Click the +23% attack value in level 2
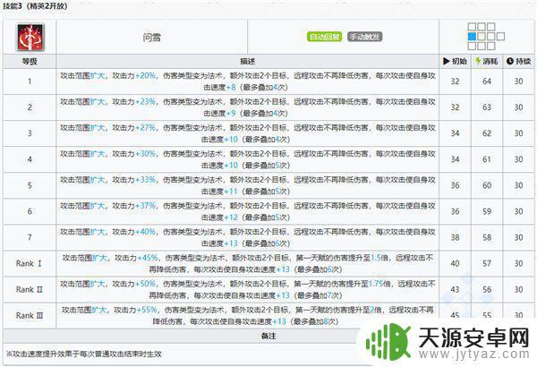Image resolution: width=537 pixels, height=367 pixels. 146,101
